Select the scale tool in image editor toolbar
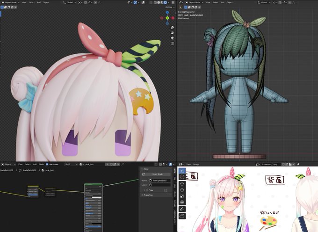This screenshot has width=318, height=232. (x=182, y=196)
